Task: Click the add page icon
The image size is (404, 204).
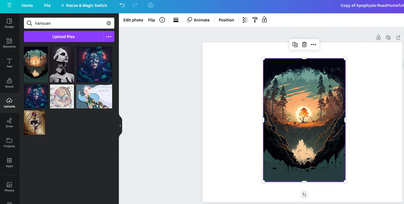Action: [x=398, y=38]
